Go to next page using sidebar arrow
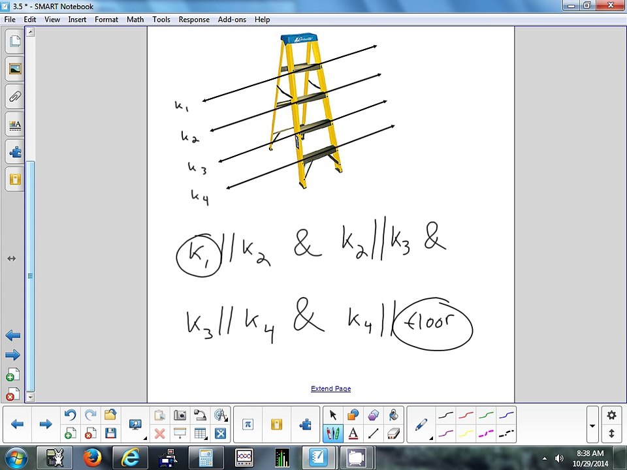 point(13,355)
